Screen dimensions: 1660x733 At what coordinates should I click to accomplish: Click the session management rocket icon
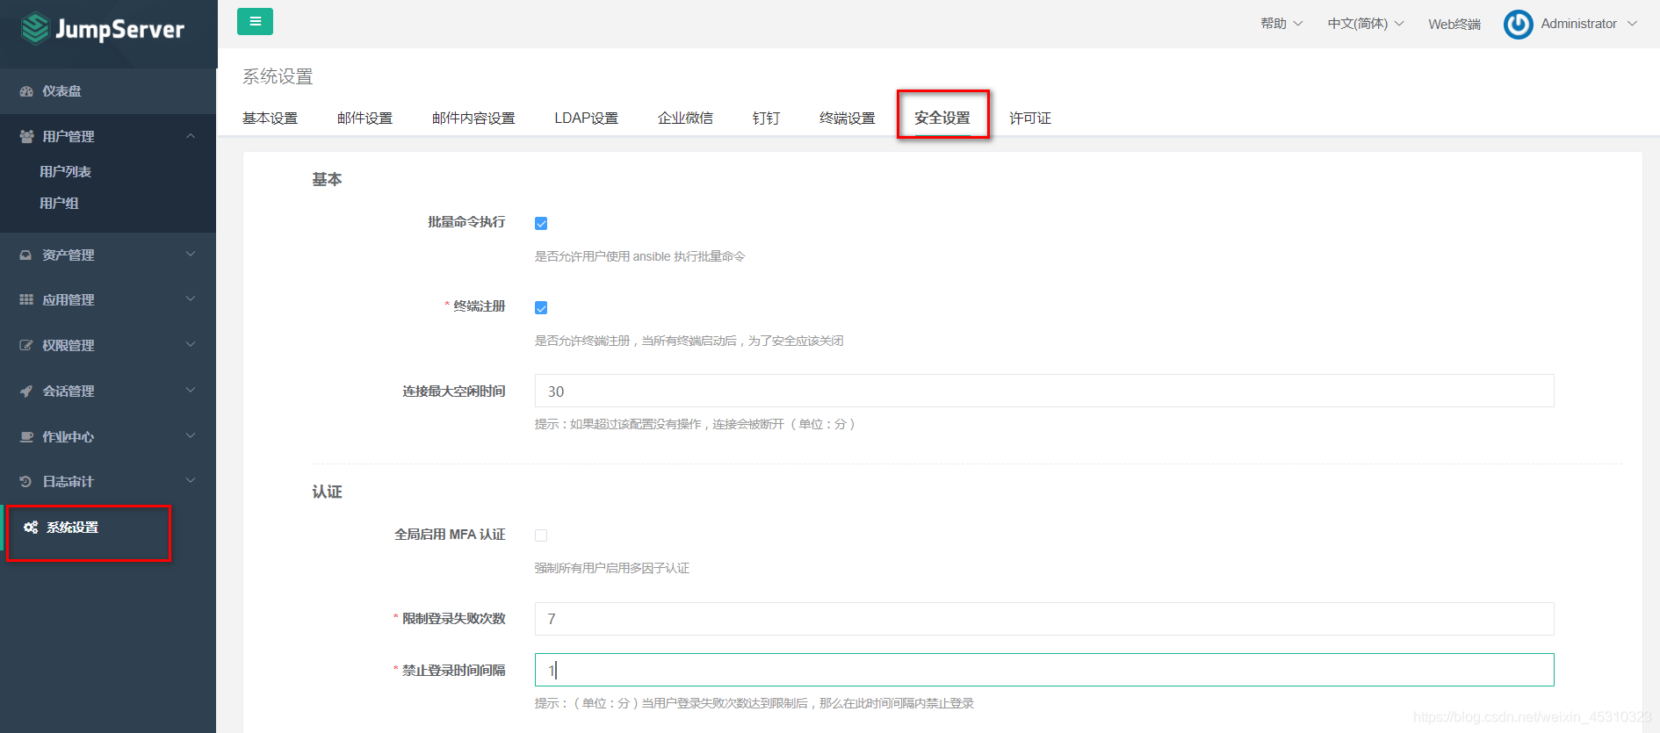pos(26,391)
